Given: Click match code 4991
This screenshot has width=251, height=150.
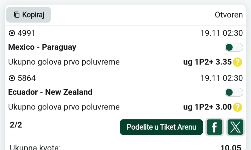Looking at the screenshot, I should pyautogui.click(x=26, y=33).
